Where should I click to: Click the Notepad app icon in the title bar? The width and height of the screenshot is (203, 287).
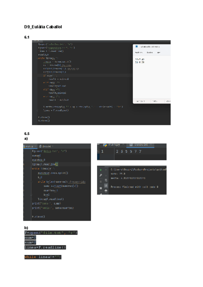coord(137,46)
